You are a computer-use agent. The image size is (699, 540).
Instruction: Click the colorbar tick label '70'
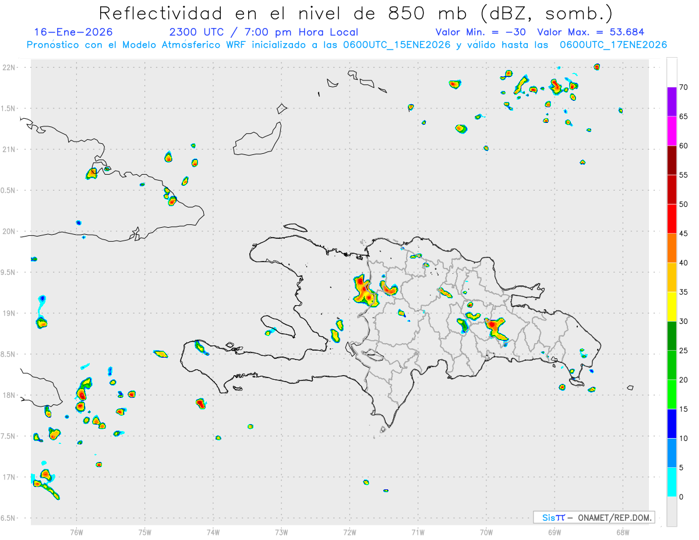pos(683,87)
